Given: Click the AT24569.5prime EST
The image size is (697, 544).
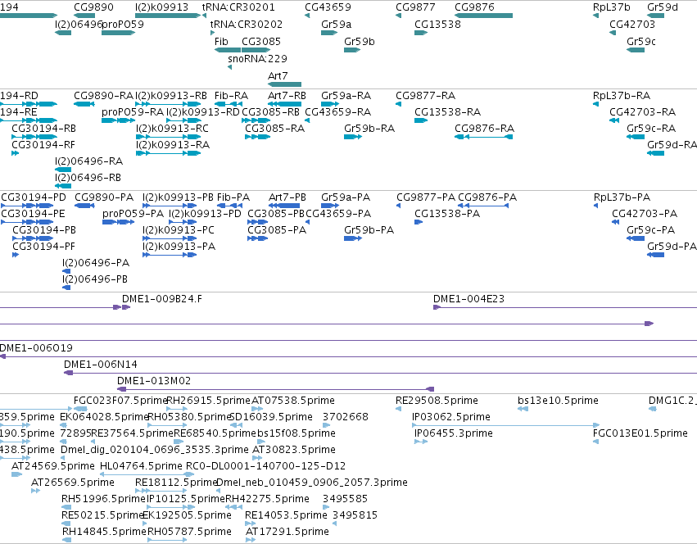Looking at the screenshot, I should coord(16,474).
